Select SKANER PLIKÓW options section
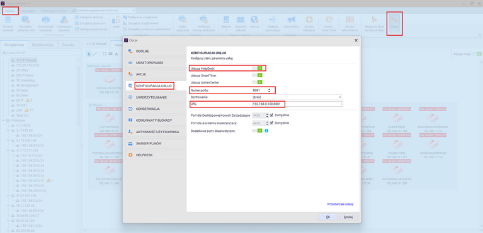 click(156, 144)
